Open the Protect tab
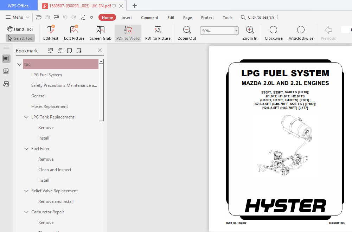Image resolution: width=352 pixels, height=232 pixels. (x=207, y=18)
